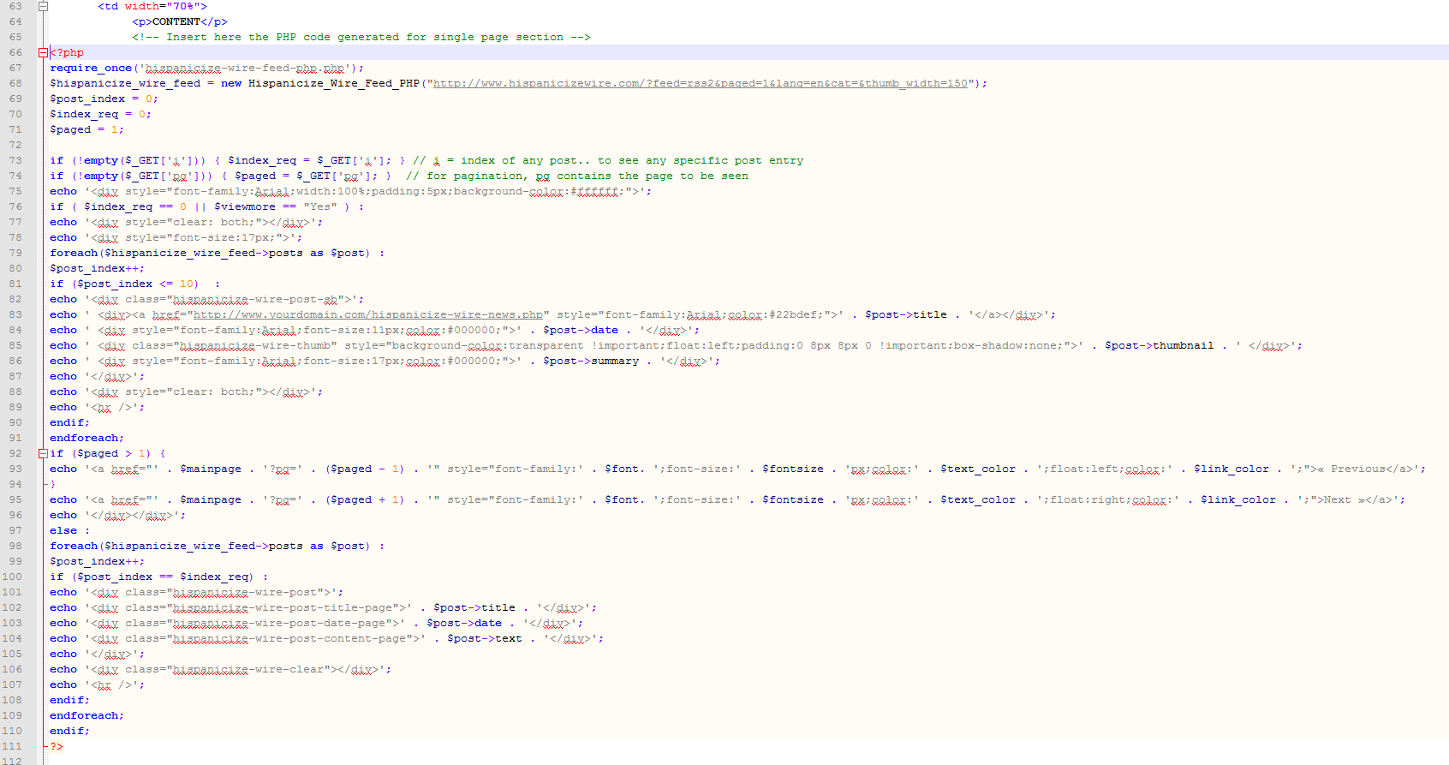Open the yourdomain.com hispanicize-wire-news.php link
The width and height of the screenshot is (1449, 765).
[367, 314]
